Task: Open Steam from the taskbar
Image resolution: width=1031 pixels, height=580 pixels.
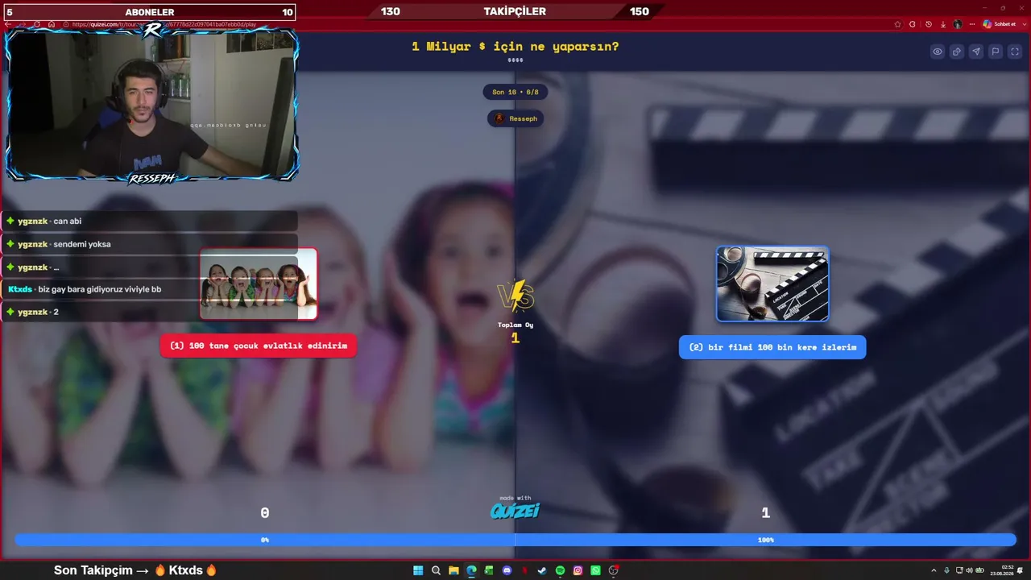Action: 542,570
